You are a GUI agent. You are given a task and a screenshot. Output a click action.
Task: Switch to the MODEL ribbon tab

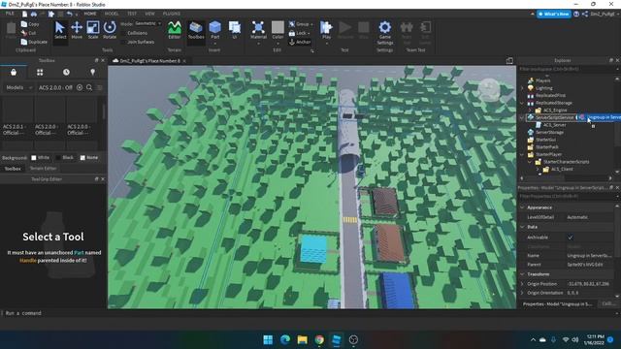[112, 14]
